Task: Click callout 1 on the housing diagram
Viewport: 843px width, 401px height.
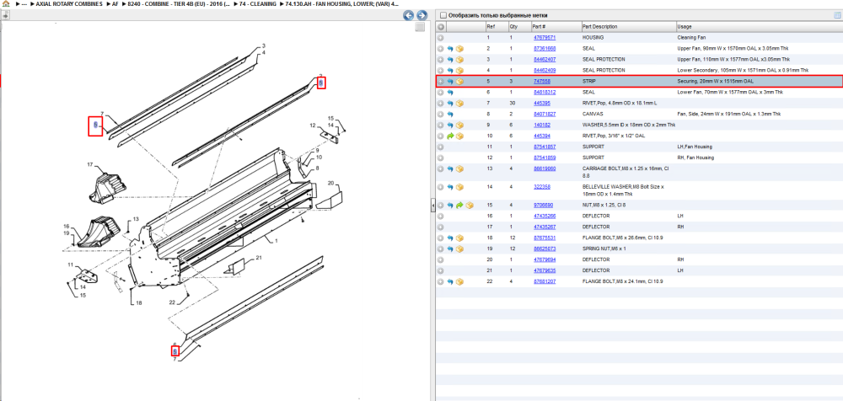Action: click(276, 241)
